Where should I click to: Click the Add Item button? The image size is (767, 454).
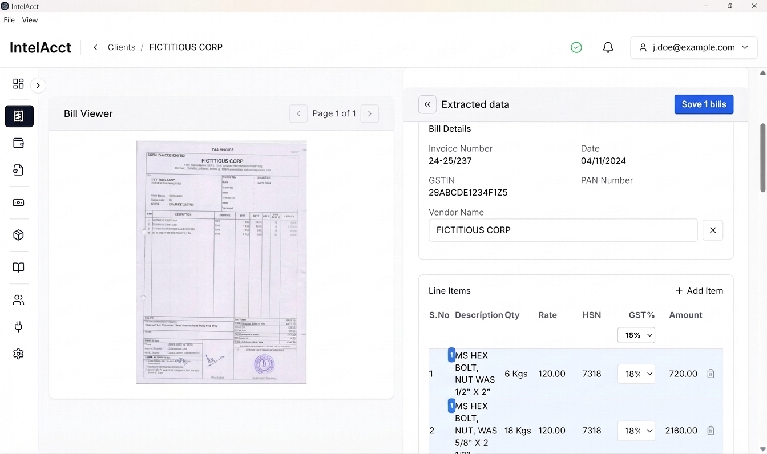(x=699, y=291)
